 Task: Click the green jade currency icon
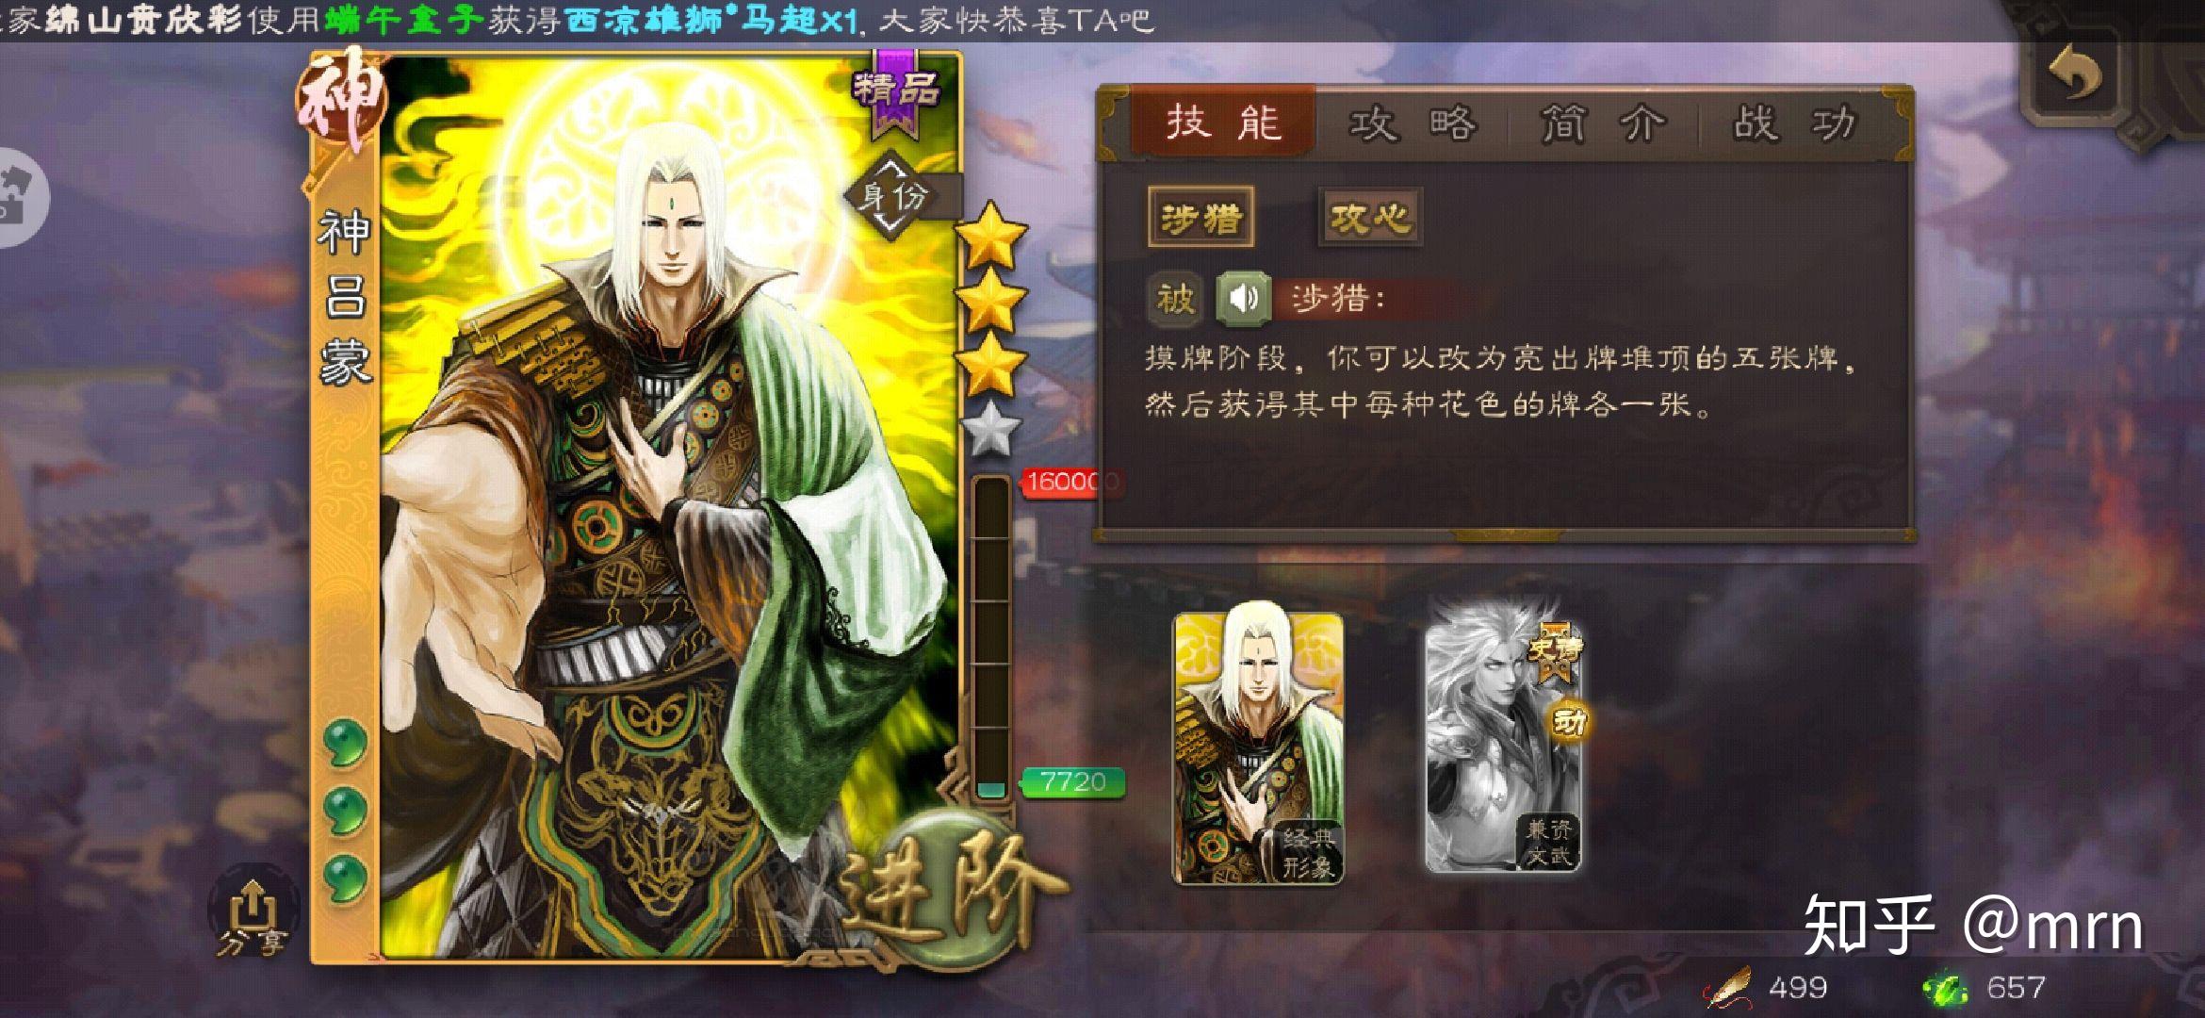tap(1947, 987)
